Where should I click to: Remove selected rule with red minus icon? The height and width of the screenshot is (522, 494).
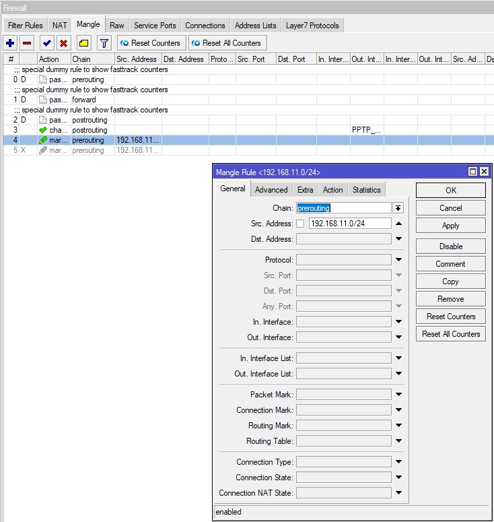[x=27, y=43]
